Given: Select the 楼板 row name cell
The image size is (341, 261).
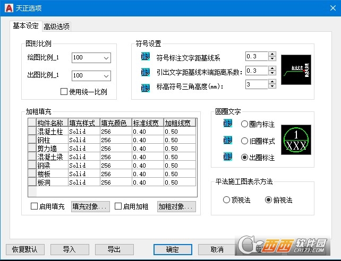Looking at the screenshot, I should coord(52,173).
